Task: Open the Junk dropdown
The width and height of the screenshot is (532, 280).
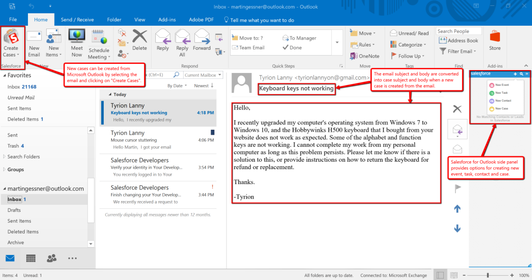Action: (x=123, y=54)
